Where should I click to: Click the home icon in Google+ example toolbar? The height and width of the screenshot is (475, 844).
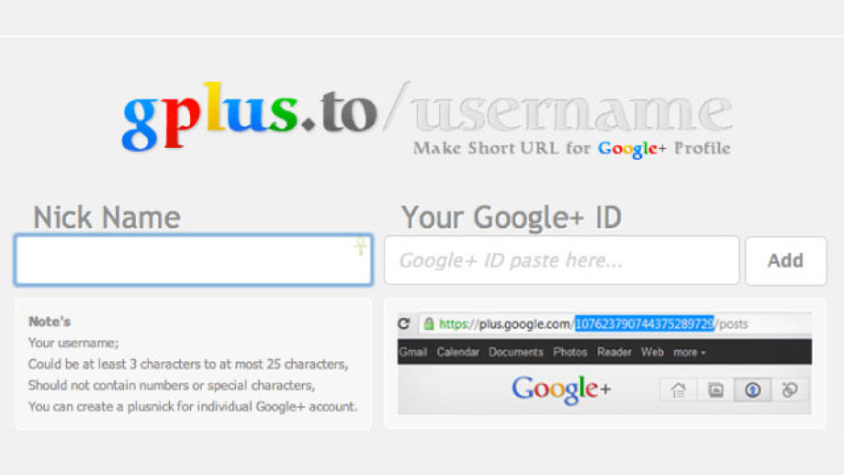[x=678, y=389]
